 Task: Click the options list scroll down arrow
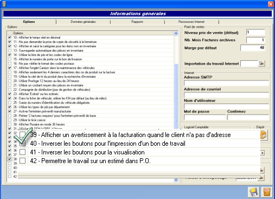176,180
